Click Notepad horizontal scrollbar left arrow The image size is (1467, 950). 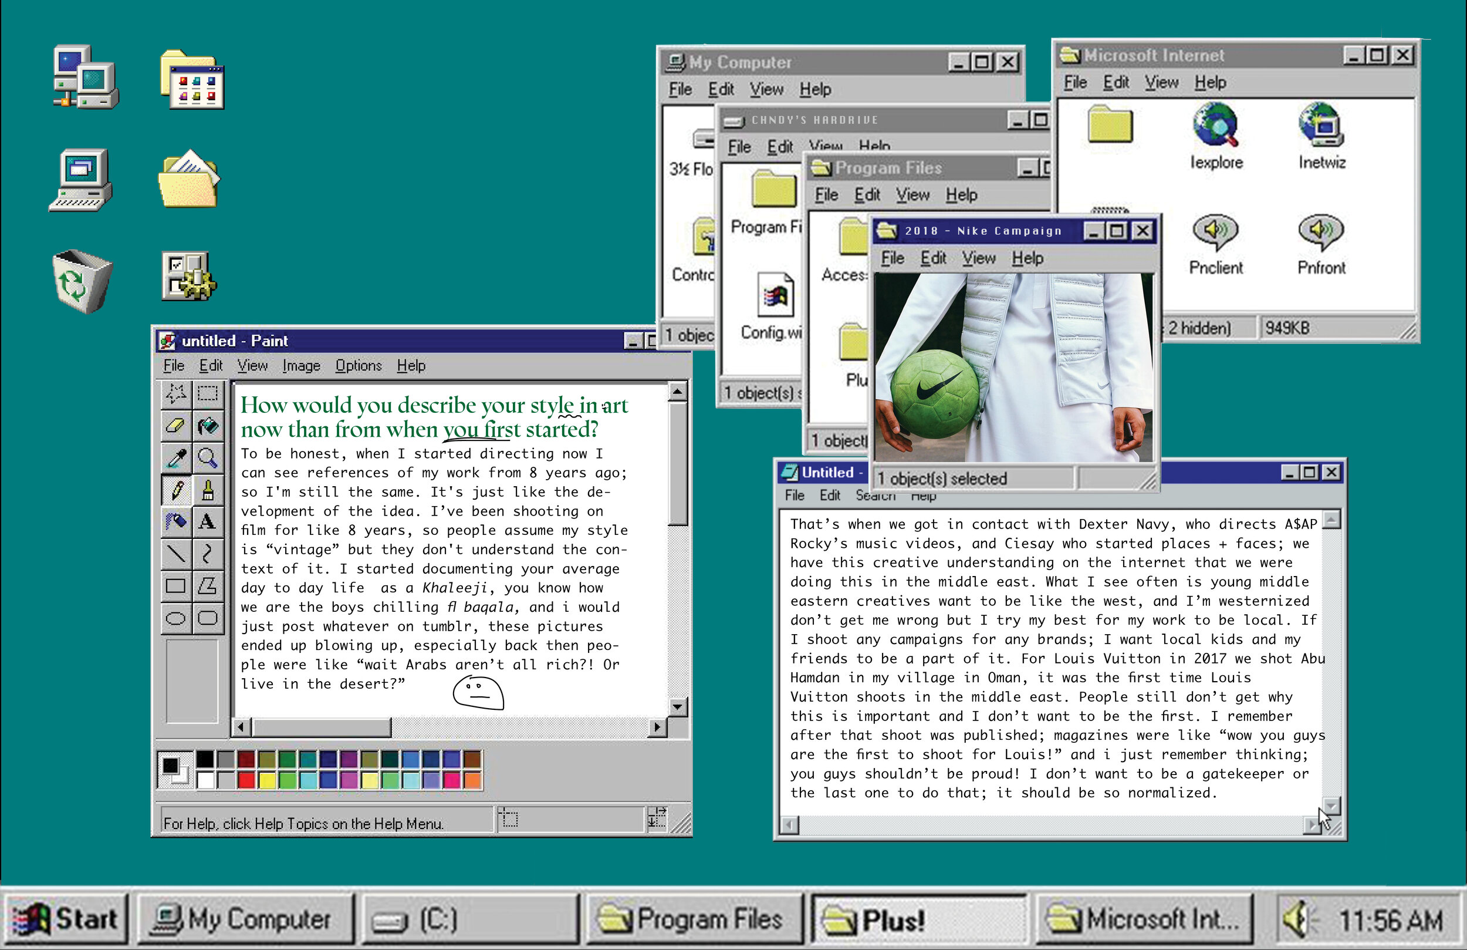point(790,825)
